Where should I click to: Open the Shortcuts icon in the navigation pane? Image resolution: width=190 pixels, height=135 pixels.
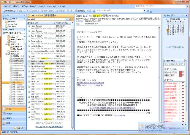point(22,128)
